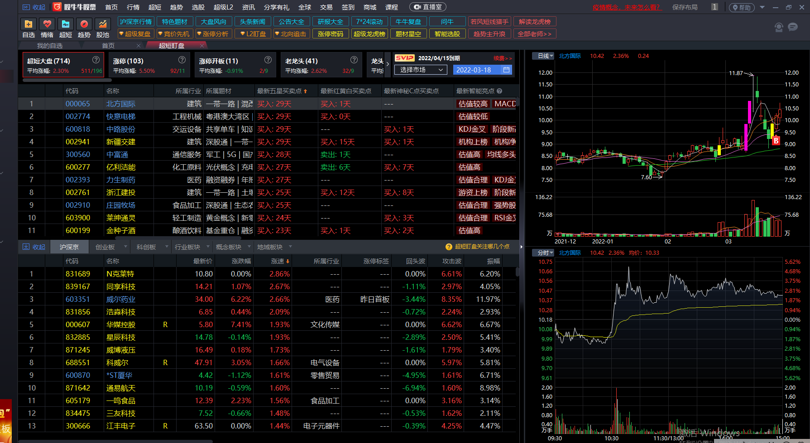Image resolution: width=810 pixels, height=443 pixels.
Task: Click the SVIP badge
Action: pos(404,58)
